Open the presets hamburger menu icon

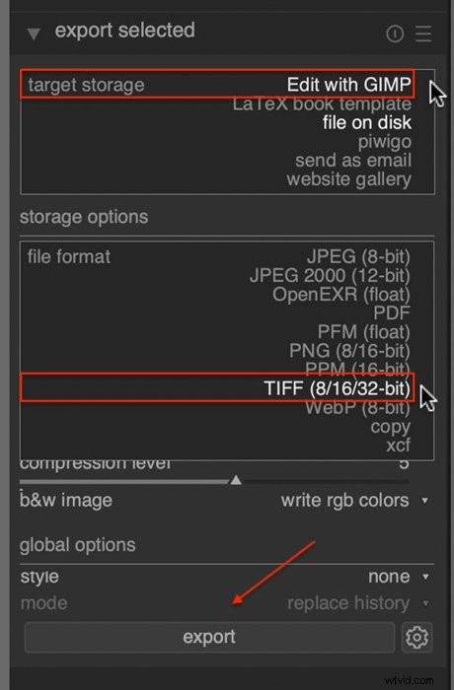[423, 34]
